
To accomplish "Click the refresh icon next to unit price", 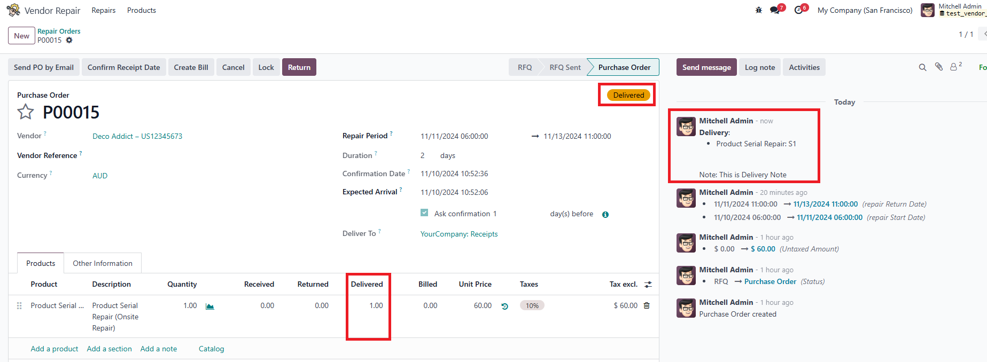I will click(x=504, y=306).
